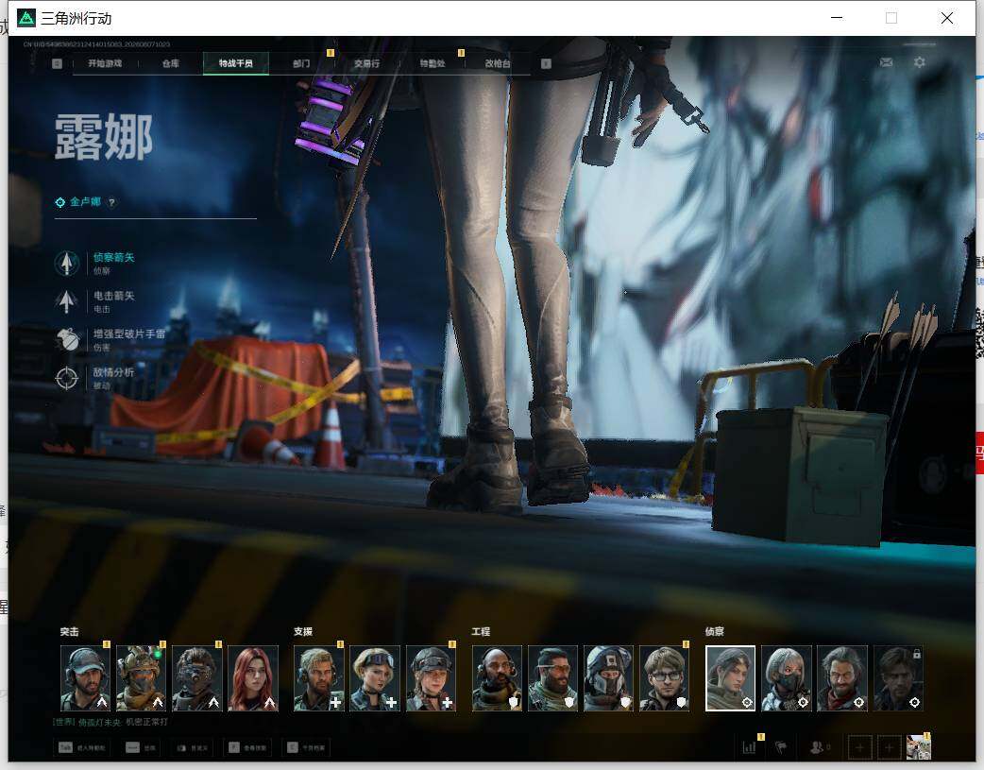Viewport: 984px width, 770px height.
Task: Click the 金卢娜 name link
Action: tap(85, 201)
